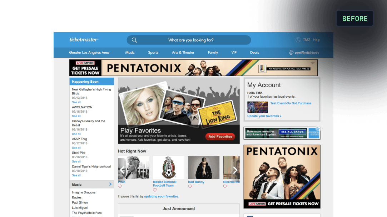Viewport: 387px width, 217px height.
Task: Open Eagles in Music list
Action: click(x=77, y=197)
